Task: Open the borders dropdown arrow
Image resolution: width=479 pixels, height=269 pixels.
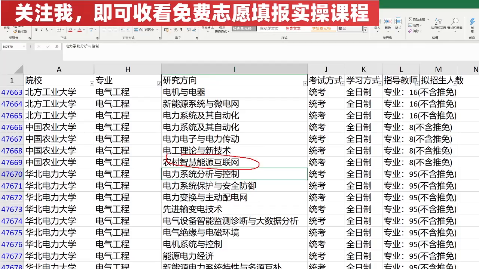Action: coord(63,30)
